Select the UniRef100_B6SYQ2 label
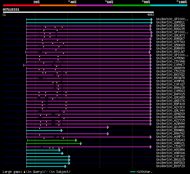The image size is (190, 174). [170, 75]
